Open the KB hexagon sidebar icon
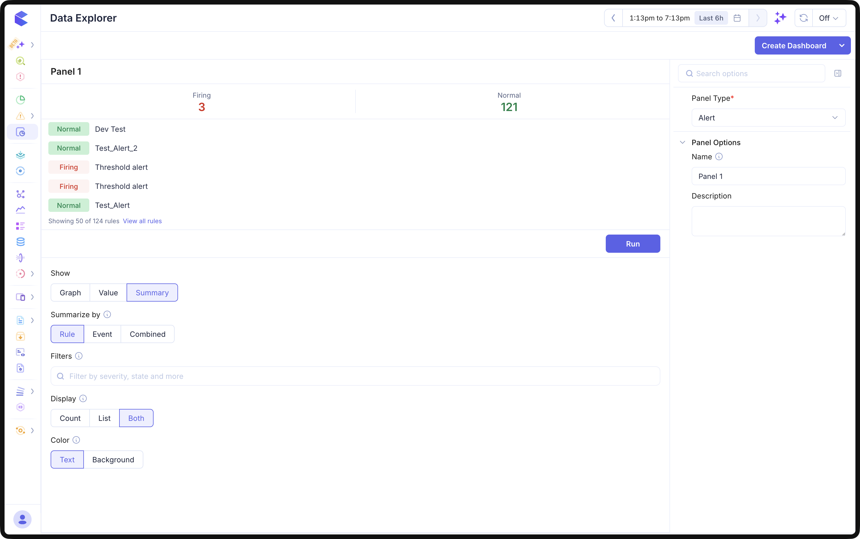Screen dimensions: 860x539 tap(20, 407)
